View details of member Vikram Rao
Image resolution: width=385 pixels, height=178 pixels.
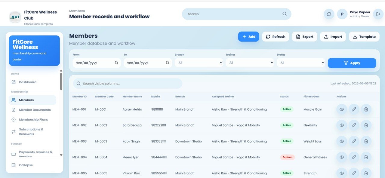342,173
